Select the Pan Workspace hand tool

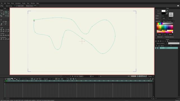[x=1, y=39]
